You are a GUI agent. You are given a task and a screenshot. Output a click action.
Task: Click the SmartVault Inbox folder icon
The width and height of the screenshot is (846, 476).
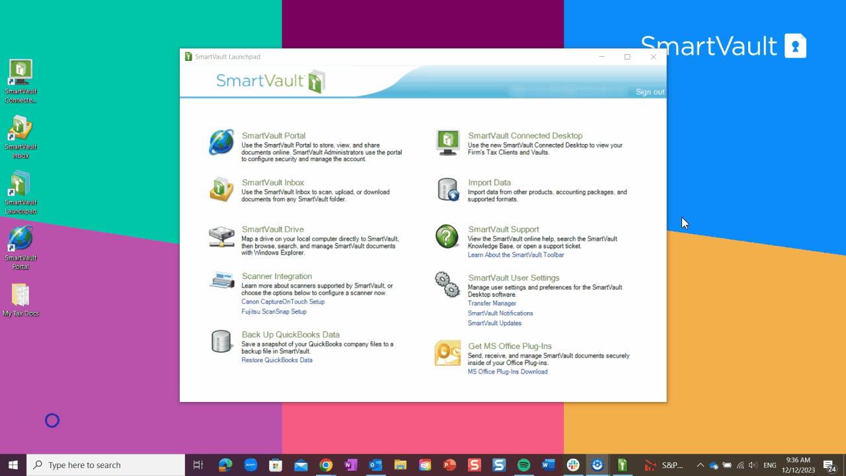click(x=221, y=189)
